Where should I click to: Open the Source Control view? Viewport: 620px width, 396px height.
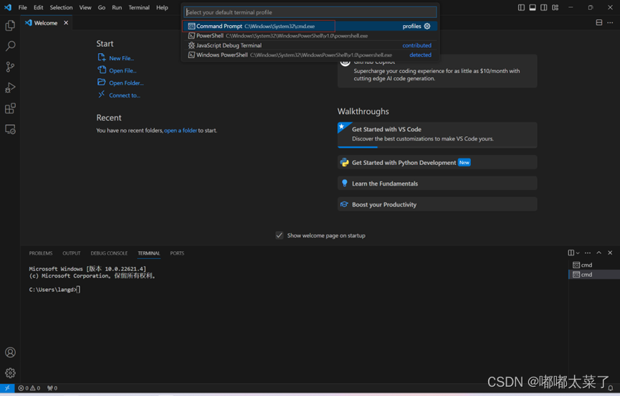pyautogui.click(x=10, y=67)
